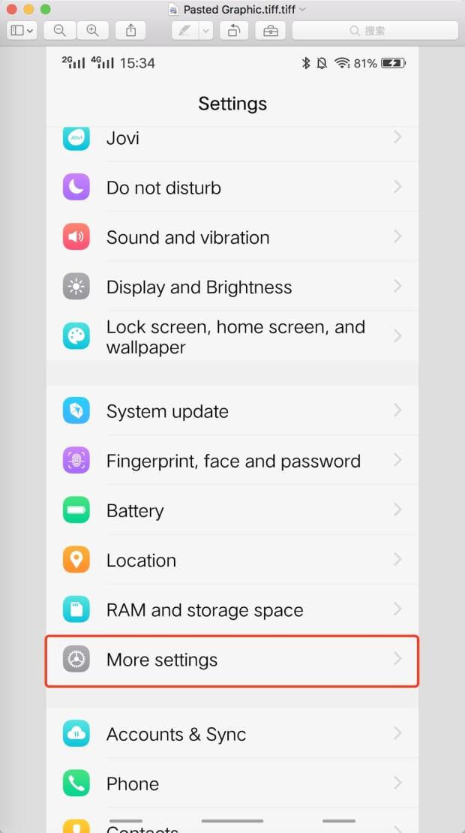The height and width of the screenshot is (833, 465).
Task: Select the RAM and storage space entry
Action: 205,610
